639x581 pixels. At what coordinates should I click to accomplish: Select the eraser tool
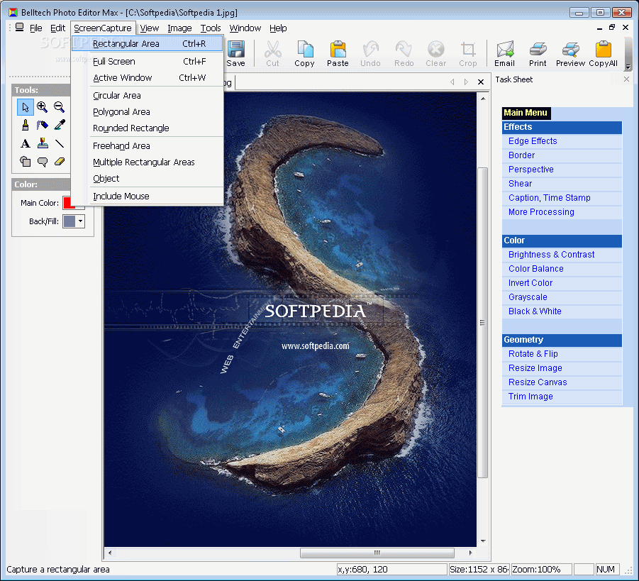pyautogui.click(x=59, y=162)
